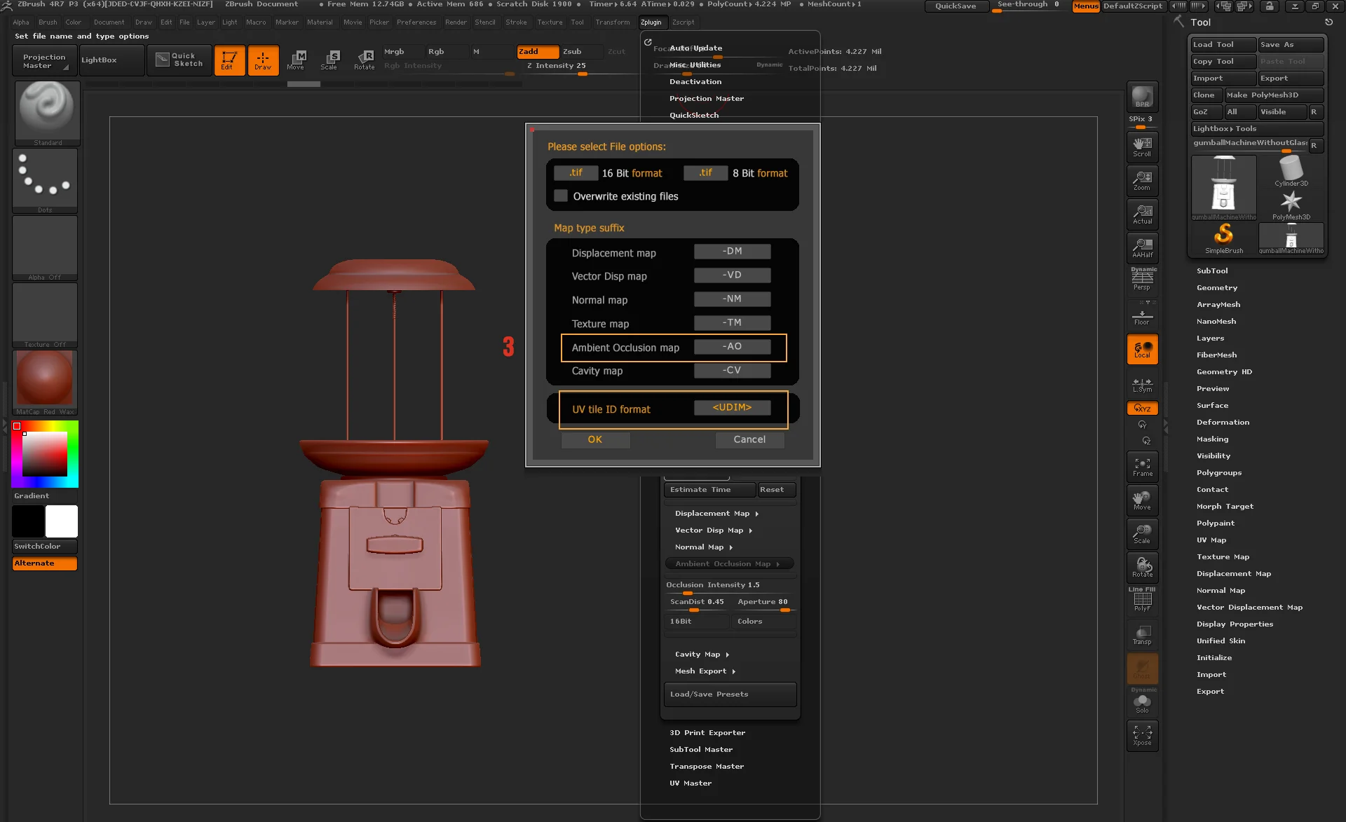Screen dimensions: 1346x822
Task: Toggle Solo mode on the right shelf
Action: click(1142, 704)
